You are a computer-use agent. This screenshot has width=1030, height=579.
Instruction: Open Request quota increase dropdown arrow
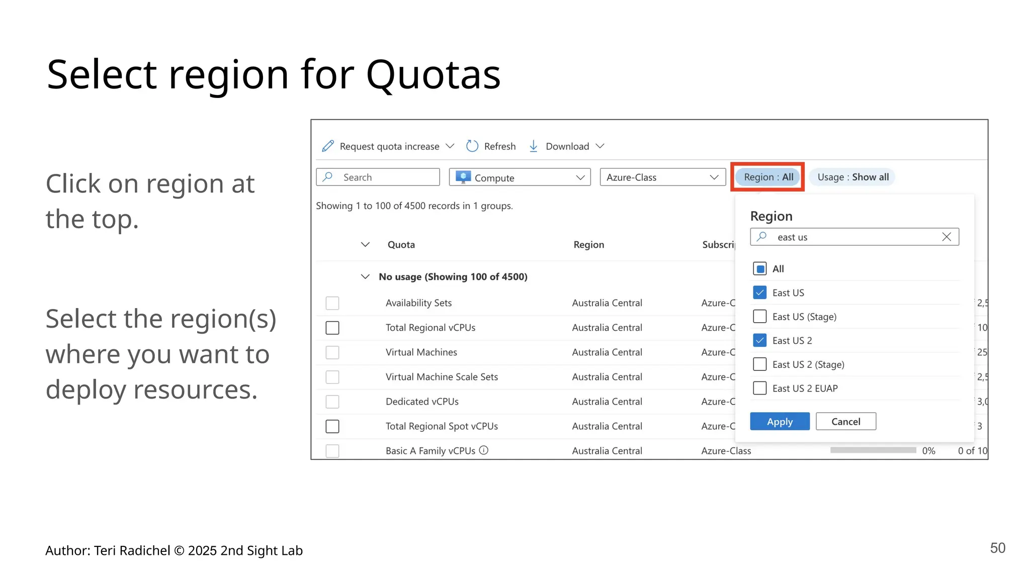tap(450, 146)
